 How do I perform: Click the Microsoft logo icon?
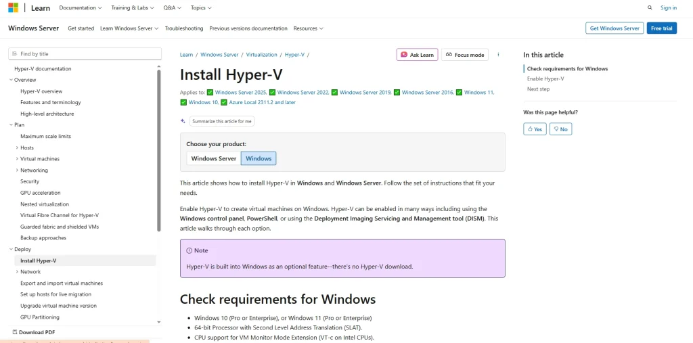pyautogui.click(x=14, y=7)
